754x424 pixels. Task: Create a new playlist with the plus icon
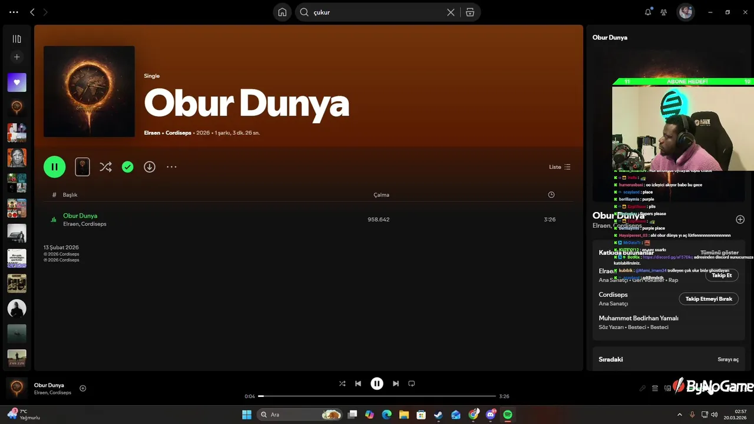coord(16,57)
